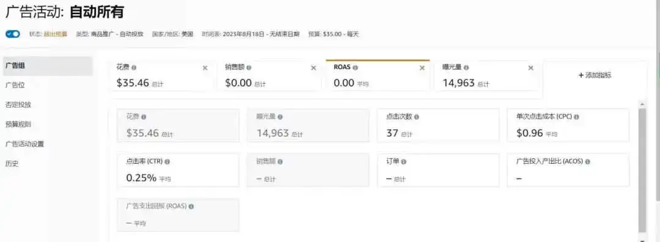
Task: Click info icon next to top 销售额
Action: coord(249,67)
